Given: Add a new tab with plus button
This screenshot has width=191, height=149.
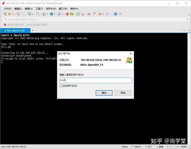Looking at the screenshot, I should click(x=32, y=31).
